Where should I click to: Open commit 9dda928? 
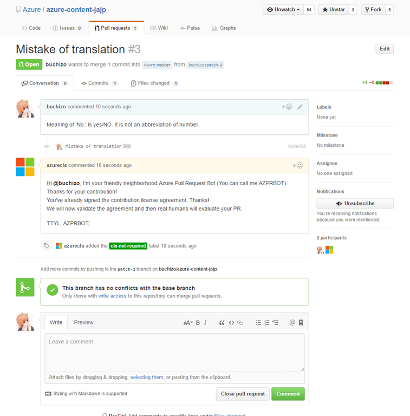[297, 146]
